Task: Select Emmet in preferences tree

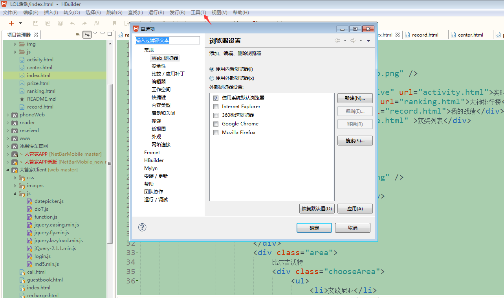Action: [152, 153]
